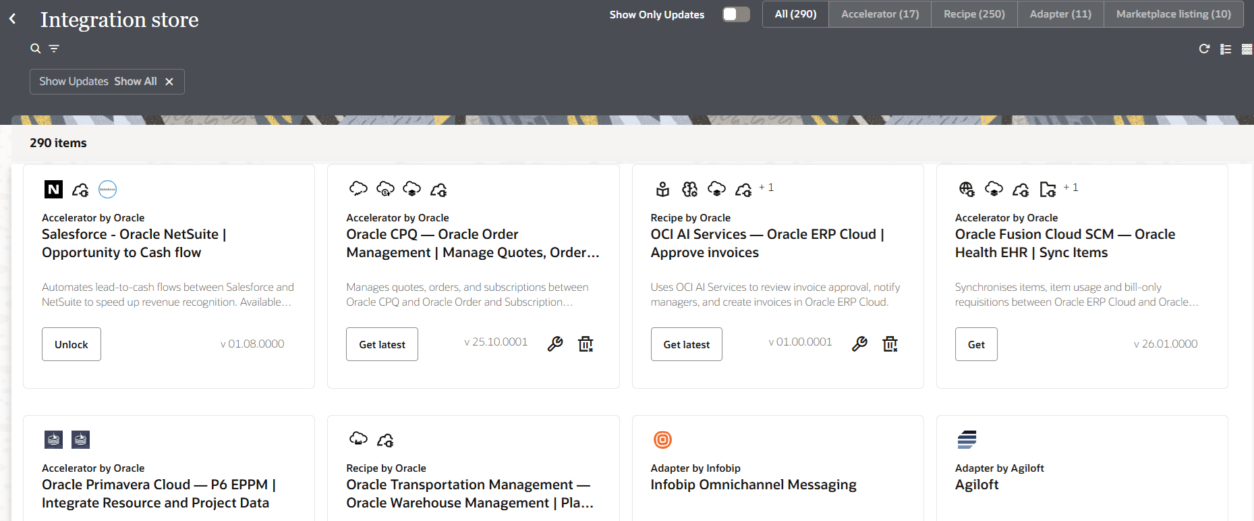Click third cloud icon on Oracle CPQ card
The height and width of the screenshot is (521, 1254).
(412, 189)
